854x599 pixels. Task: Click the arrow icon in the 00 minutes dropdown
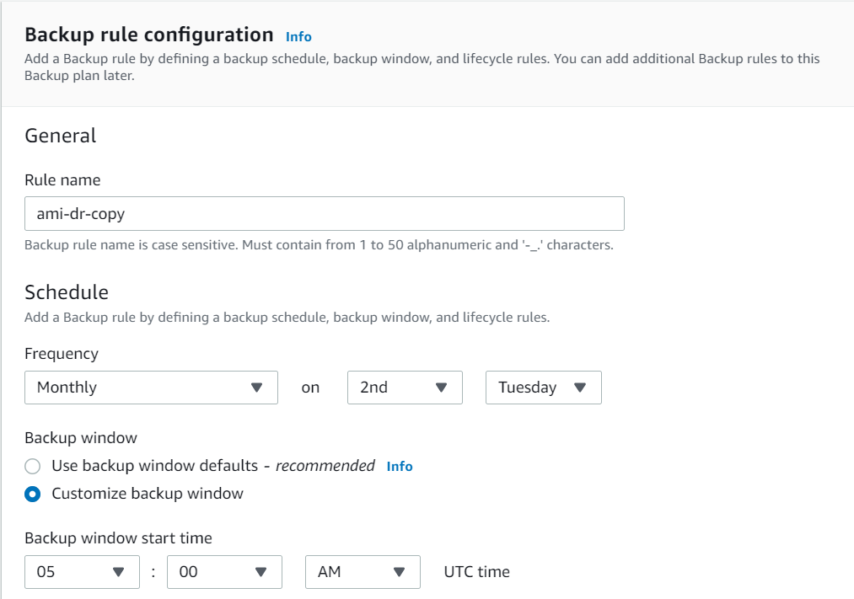point(261,572)
